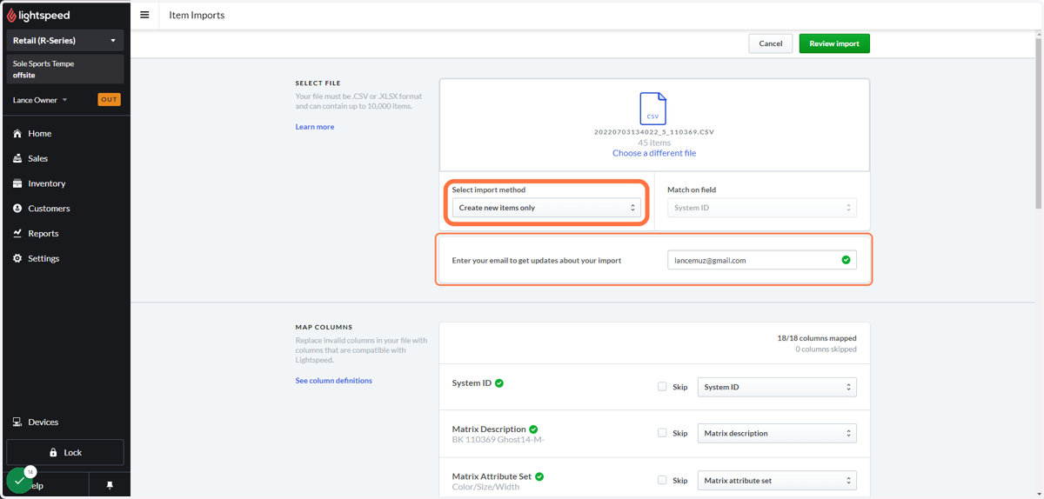Enable Skip for System ID column

pyautogui.click(x=662, y=387)
